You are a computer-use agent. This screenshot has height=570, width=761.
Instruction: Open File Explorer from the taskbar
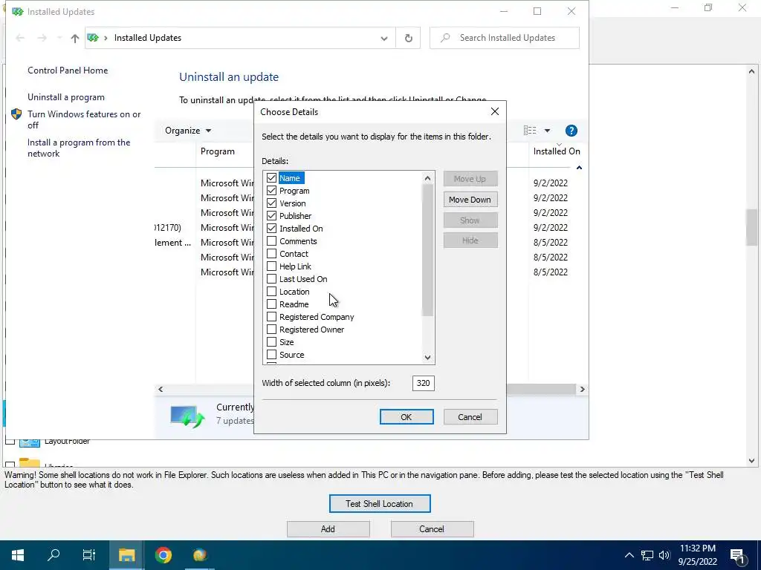pos(126,555)
